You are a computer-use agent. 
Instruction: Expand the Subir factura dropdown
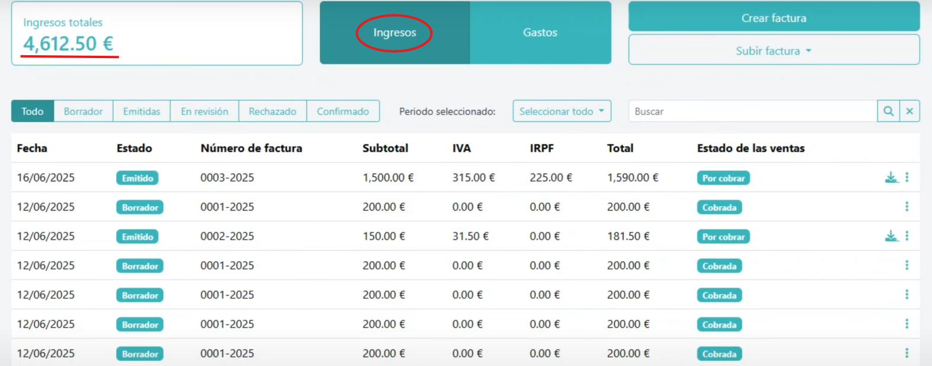pyautogui.click(x=774, y=50)
